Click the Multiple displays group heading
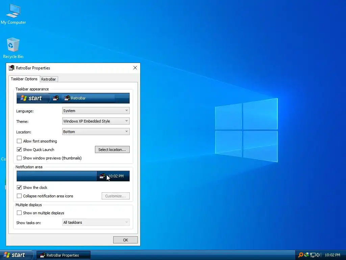Screen dimensions: 346x260 coord(28,205)
